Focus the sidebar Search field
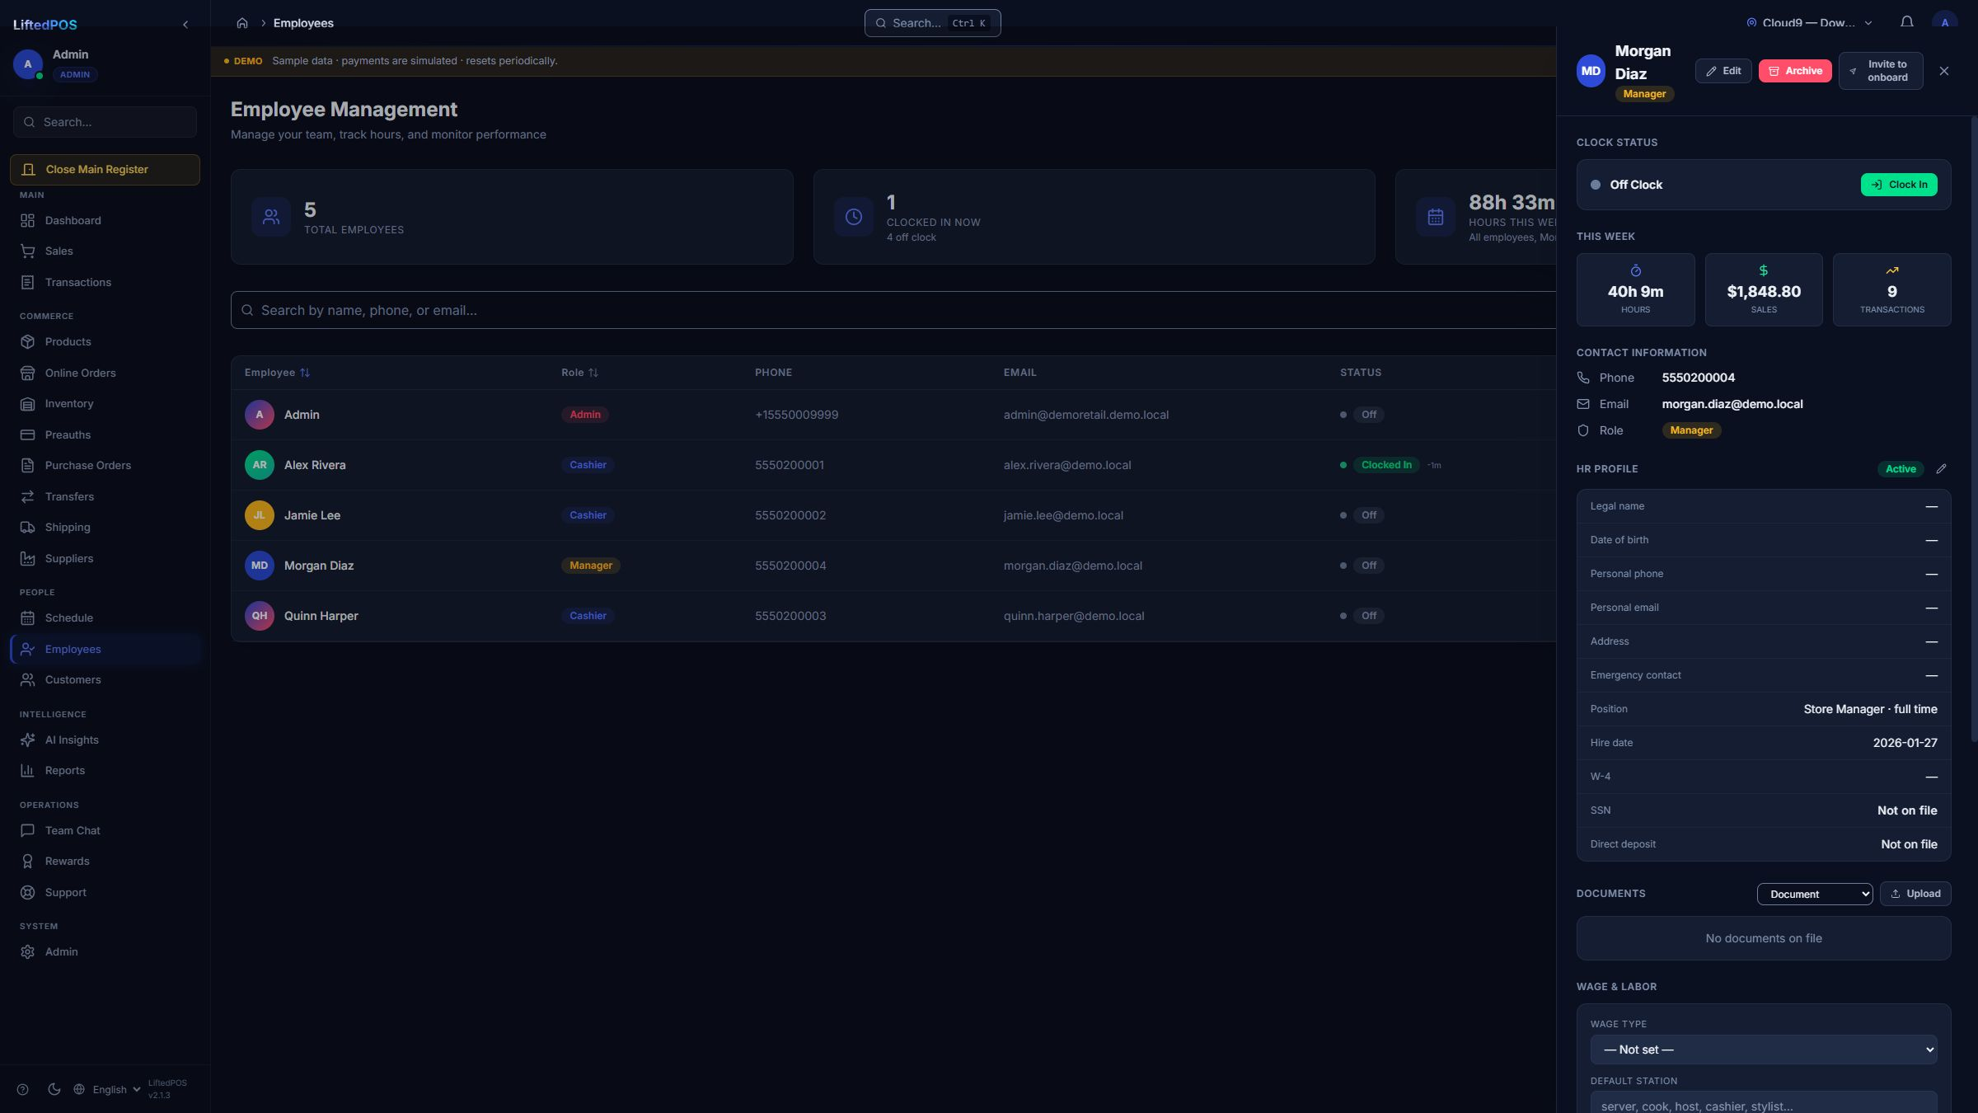This screenshot has width=1978, height=1113. 105,122
